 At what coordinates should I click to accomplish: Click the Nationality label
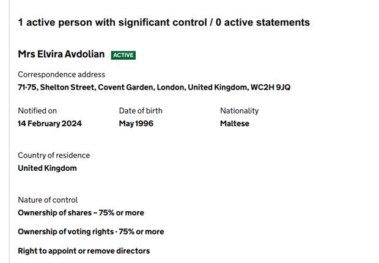pyautogui.click(x=239, y=110)
